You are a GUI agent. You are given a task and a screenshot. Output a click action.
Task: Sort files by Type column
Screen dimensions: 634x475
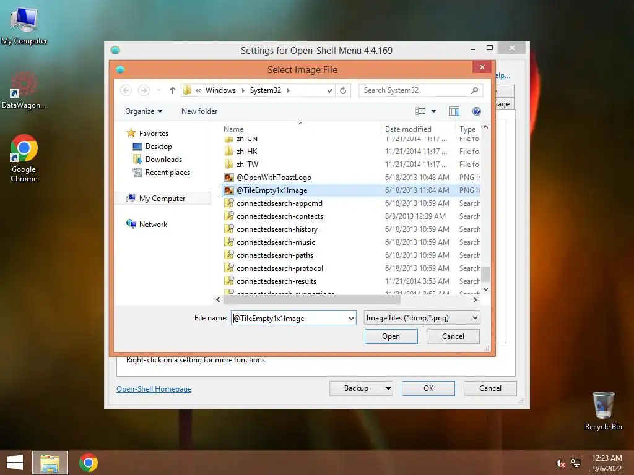(468, 129)
